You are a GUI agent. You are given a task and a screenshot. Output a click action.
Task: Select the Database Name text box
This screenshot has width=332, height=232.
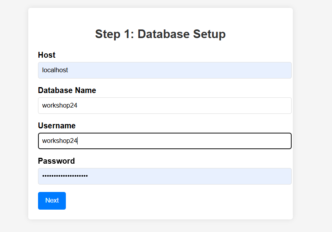click(x=165, y=106)
